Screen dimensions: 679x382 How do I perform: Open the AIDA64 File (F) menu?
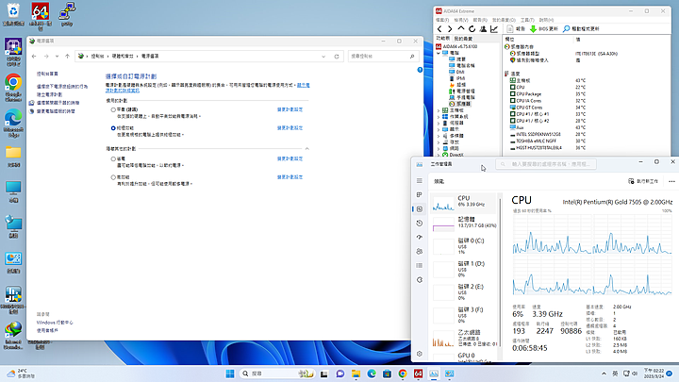[x=442, y=20]
